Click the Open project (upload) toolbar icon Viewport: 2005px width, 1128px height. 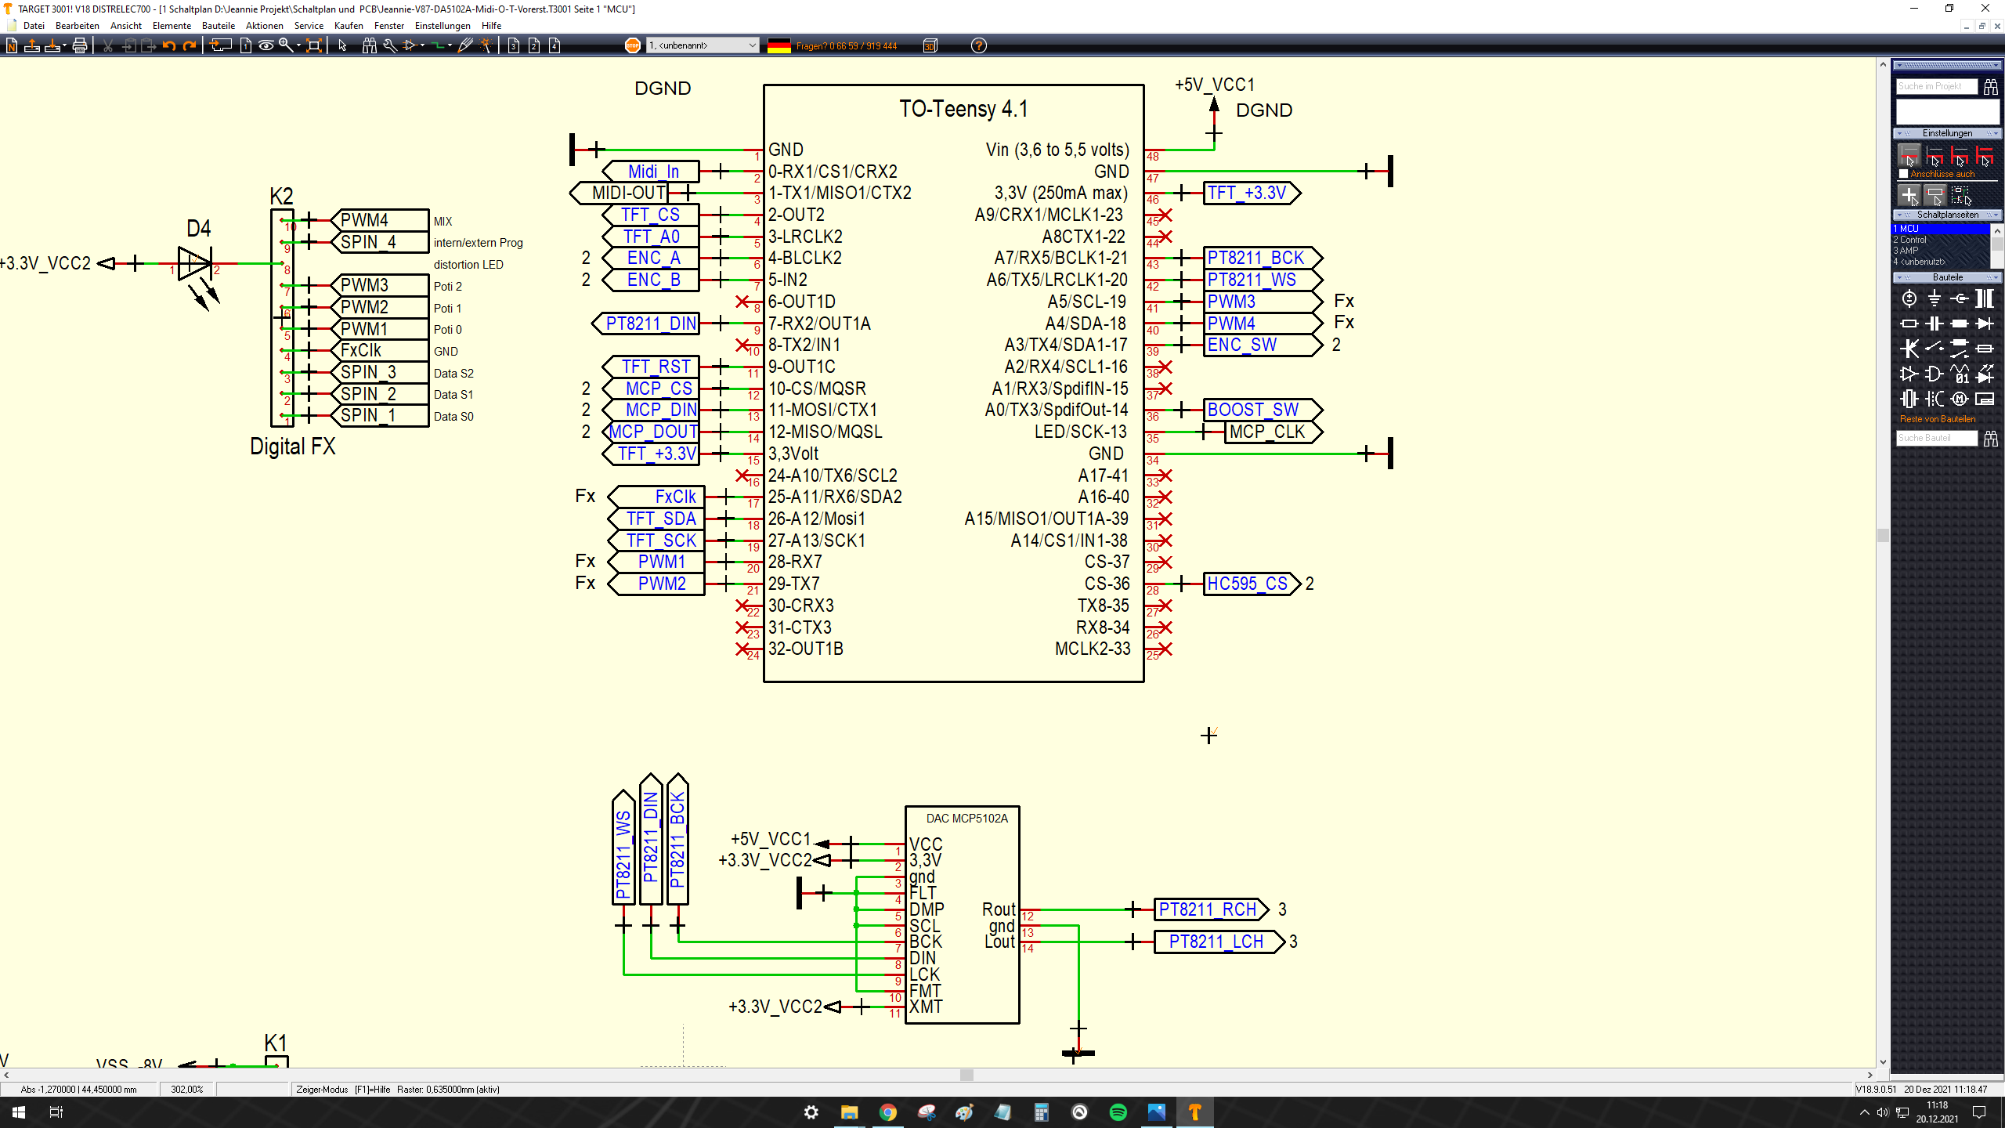point(32,45)
